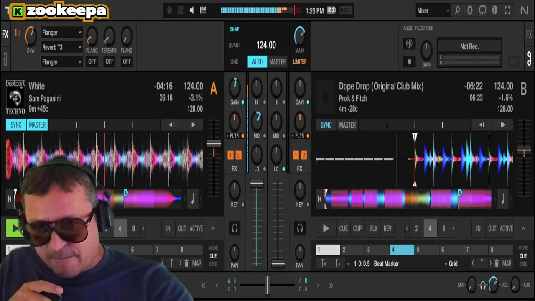
Task: Click the Deck A channel volume fader
Action: click(257, 184)
